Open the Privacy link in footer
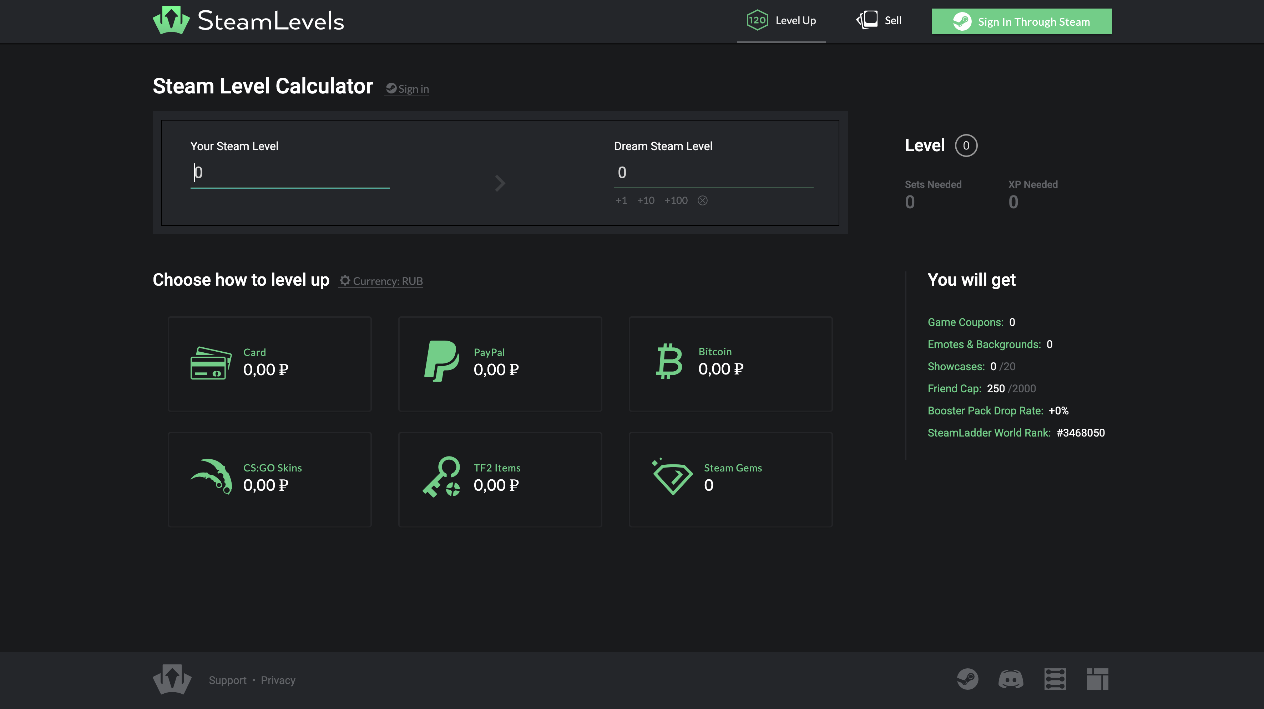The image size is (1264, 709). coord(278,680)
